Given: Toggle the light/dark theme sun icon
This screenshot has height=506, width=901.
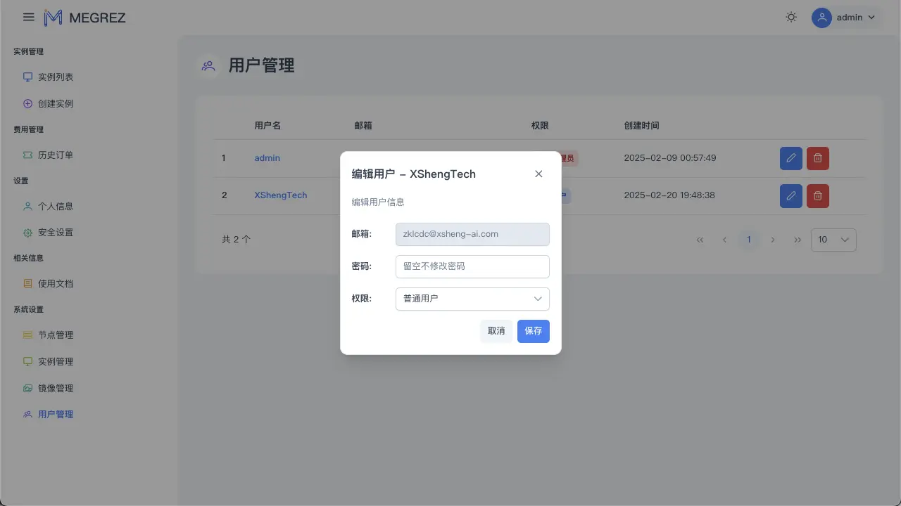Looking at the screenshot, I should coord(790,17).
